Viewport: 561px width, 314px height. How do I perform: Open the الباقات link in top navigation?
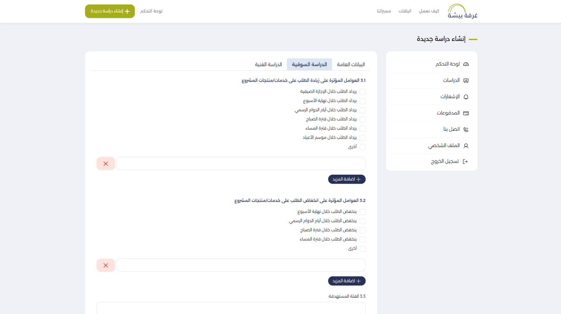click(405, 11)
